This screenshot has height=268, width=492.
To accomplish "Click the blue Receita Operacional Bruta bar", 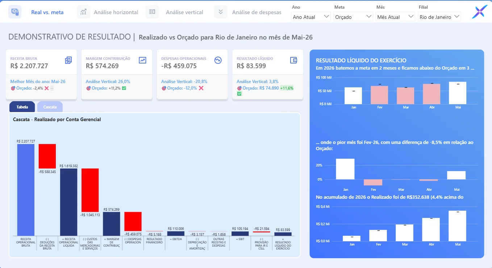I will 26,190.
